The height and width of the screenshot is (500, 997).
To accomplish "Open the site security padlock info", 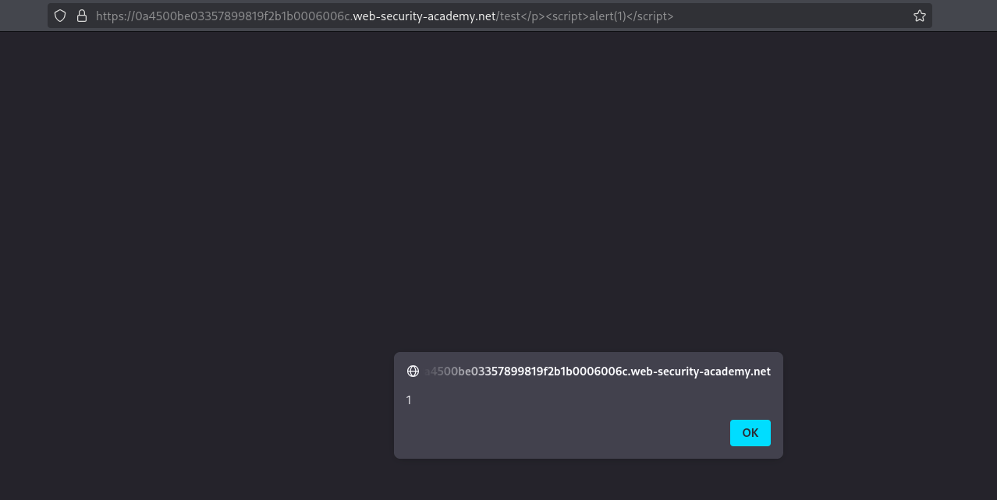I will 82,16.
